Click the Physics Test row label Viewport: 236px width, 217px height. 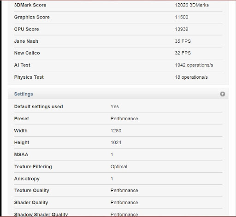tap(29, 77)
